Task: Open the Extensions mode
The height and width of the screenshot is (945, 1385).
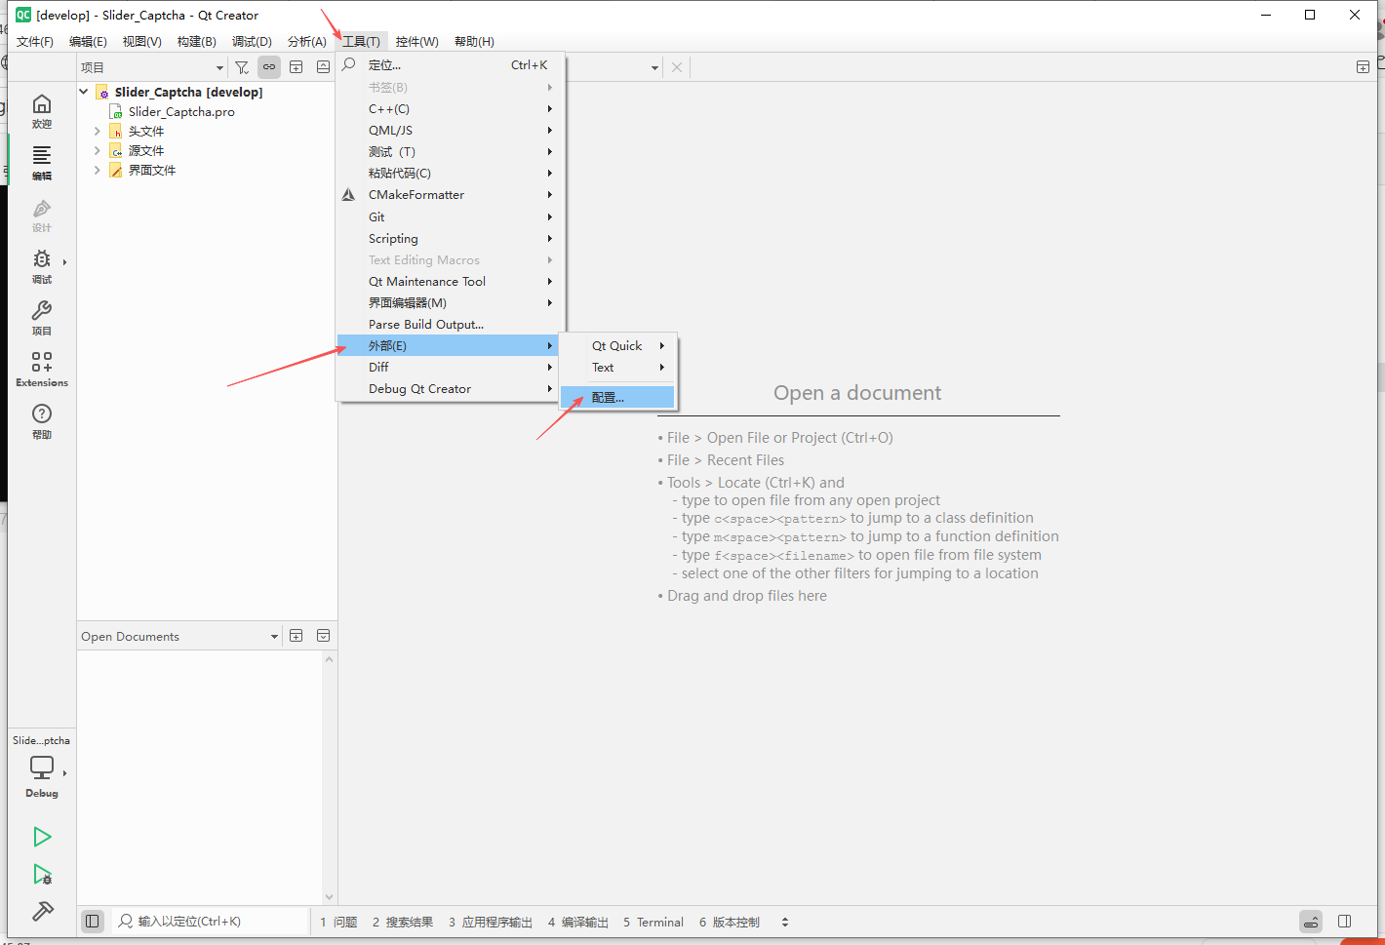Action: point(42,370)
